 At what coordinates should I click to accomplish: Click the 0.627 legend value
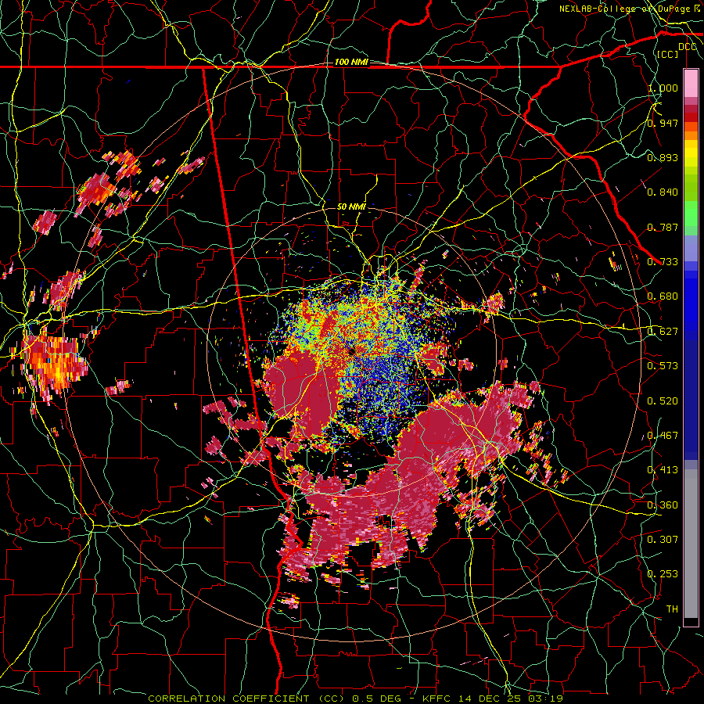point(663,332)
